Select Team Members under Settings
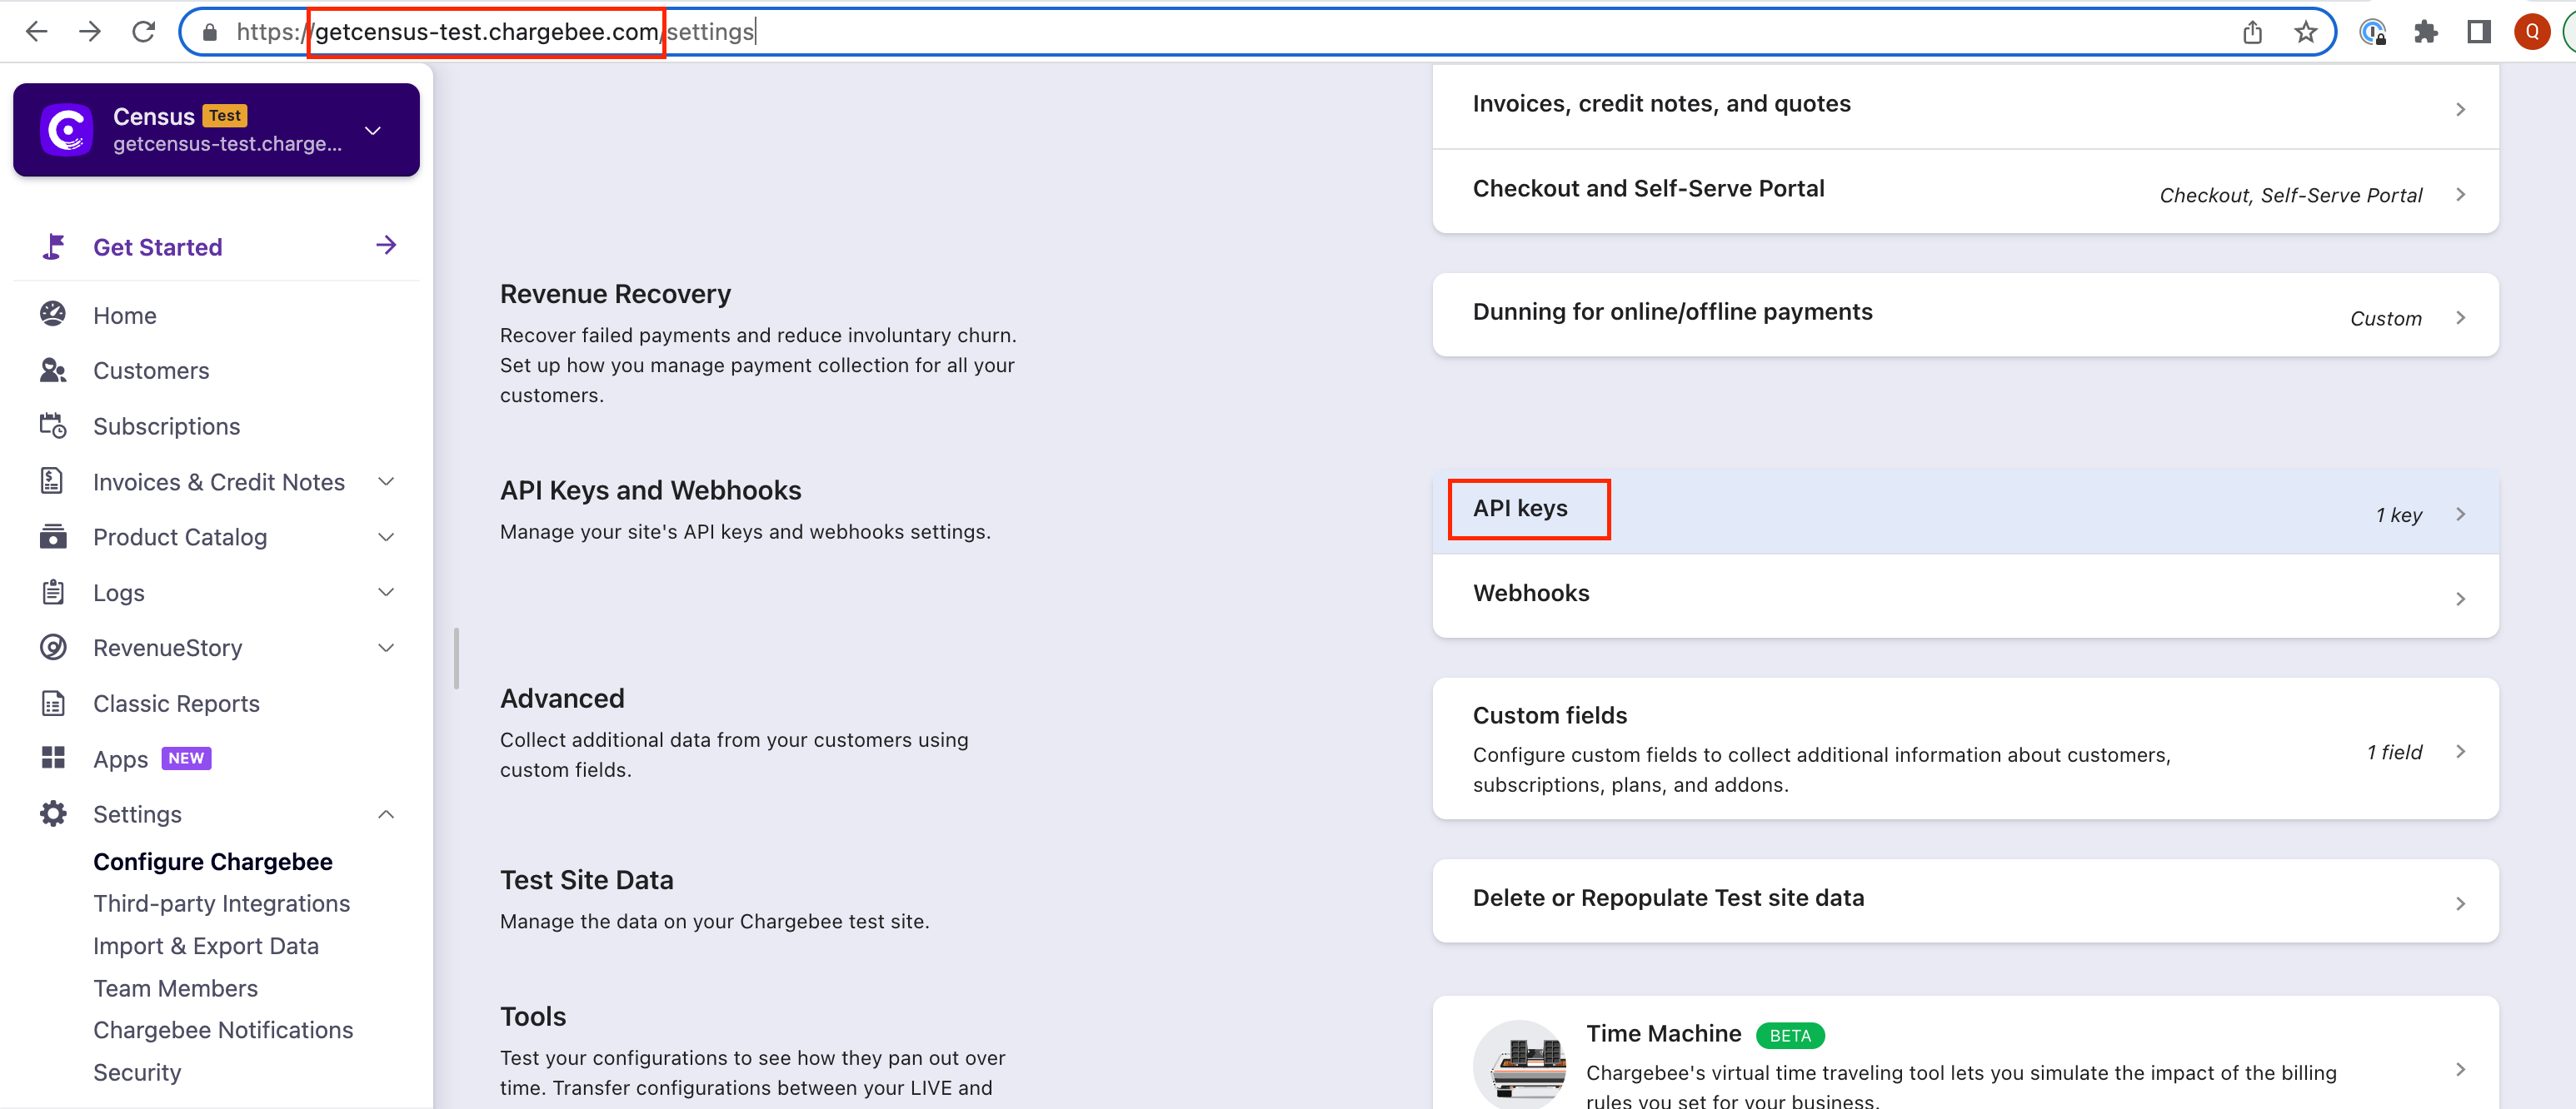2576x1109 pixels. click(x=175, y=988)
